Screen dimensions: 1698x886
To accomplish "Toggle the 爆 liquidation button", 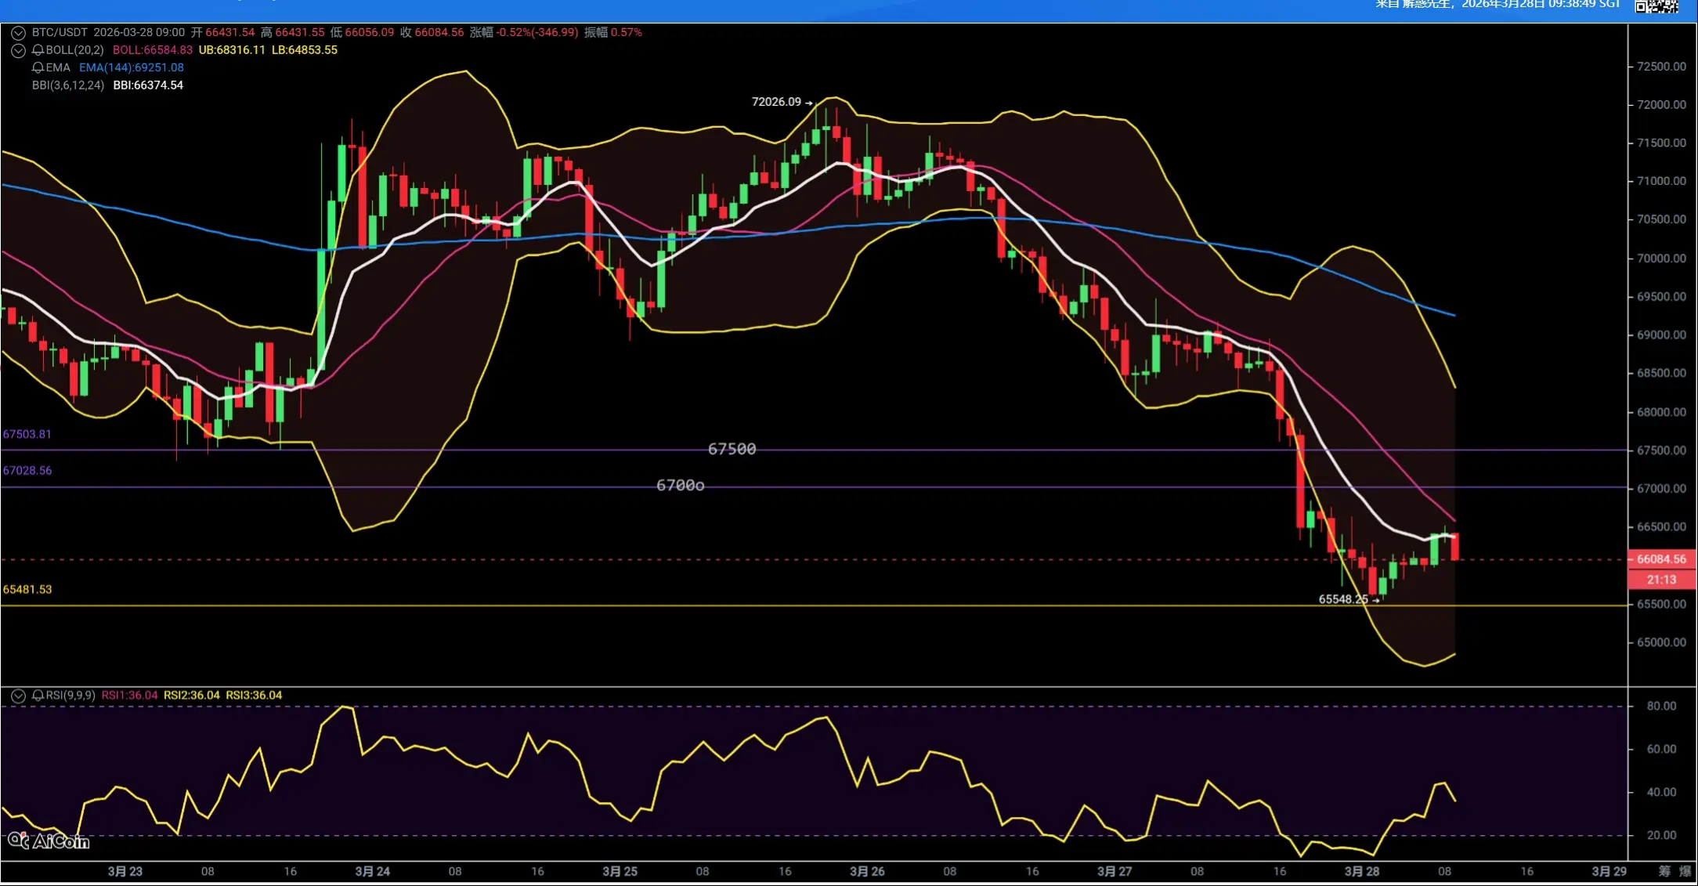I will pyautogui.click(x=1685, y=871).
